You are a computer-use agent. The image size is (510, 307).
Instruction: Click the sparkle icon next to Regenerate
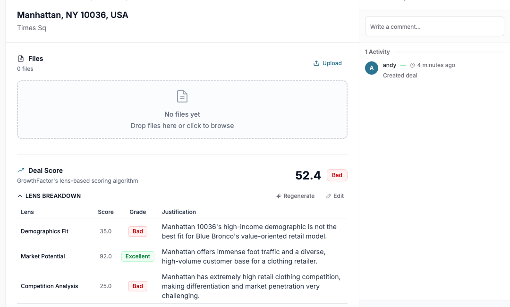click(x=278, y=196)
